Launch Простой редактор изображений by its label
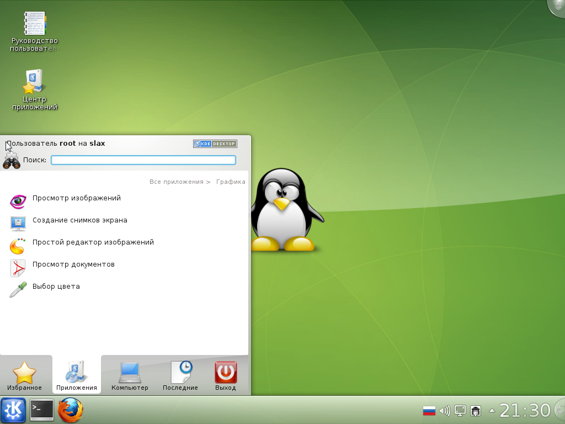Viewport: 565px width, 424px height. [93, 242]
